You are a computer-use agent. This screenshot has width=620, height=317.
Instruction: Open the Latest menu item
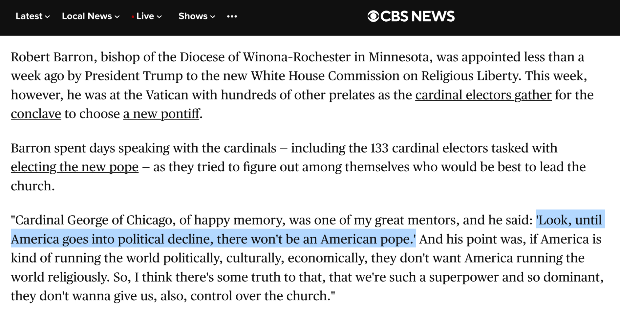29,16
